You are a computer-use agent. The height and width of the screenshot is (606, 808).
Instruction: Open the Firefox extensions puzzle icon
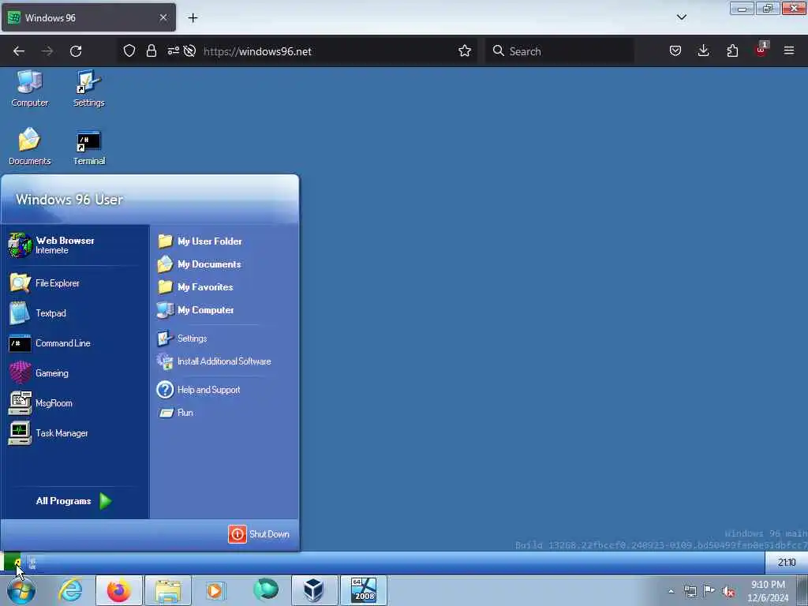click(732, 51)
